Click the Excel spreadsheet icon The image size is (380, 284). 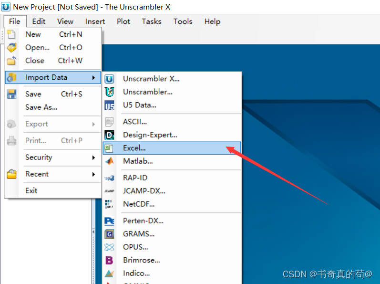109,148
